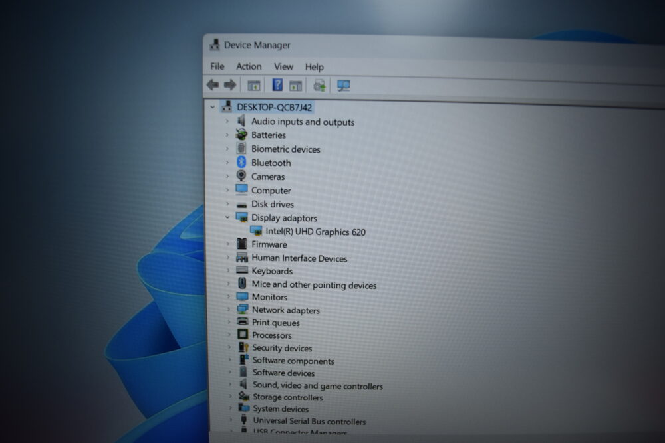Viewport: 665px width, 443px height.
Task: Click the Device Manager window title text
Action: [x=257, y=45]
